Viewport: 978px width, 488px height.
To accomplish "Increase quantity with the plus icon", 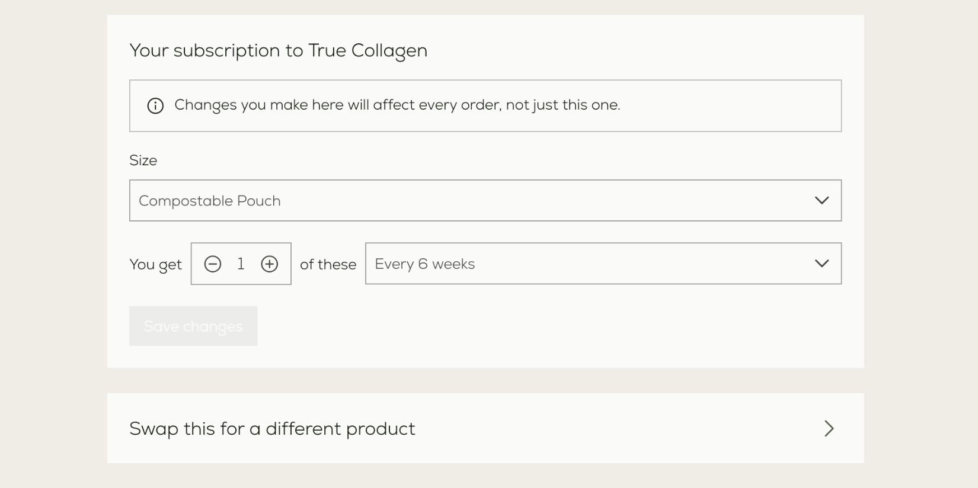I will click(x=270, y=264).
